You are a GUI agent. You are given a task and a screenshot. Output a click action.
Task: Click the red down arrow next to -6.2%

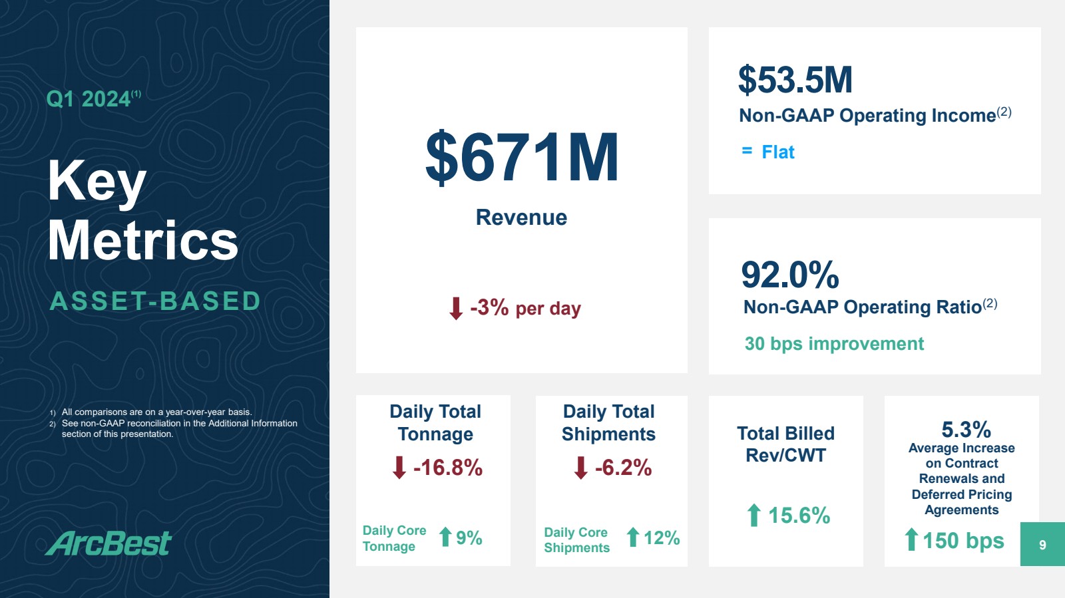tap(580, 468)
